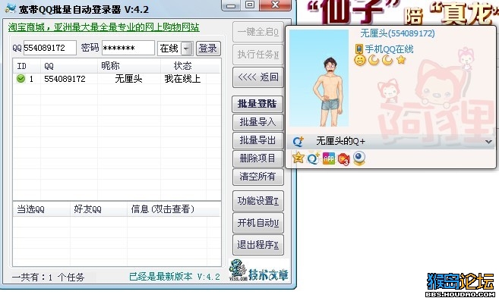
Task: Click the yellow star icon in QQ popup toolbar
Action: click(x=298, y=158)
